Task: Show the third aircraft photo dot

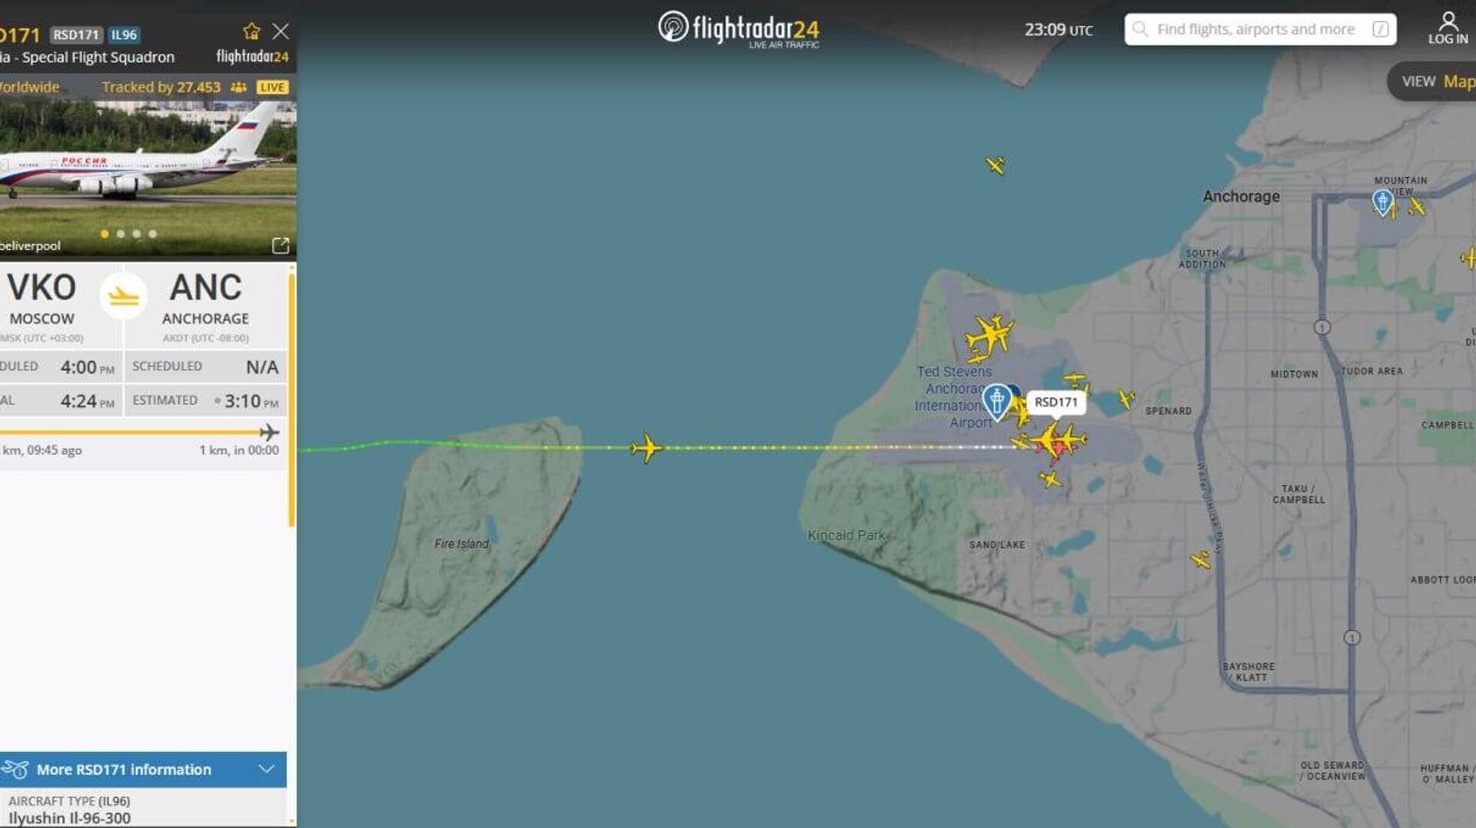Action: [137, 233]
